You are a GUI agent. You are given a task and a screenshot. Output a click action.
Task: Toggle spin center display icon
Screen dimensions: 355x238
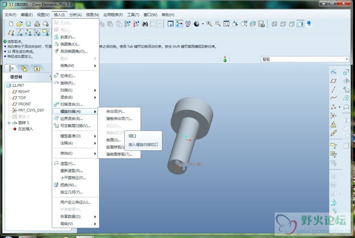pos(179,24)
